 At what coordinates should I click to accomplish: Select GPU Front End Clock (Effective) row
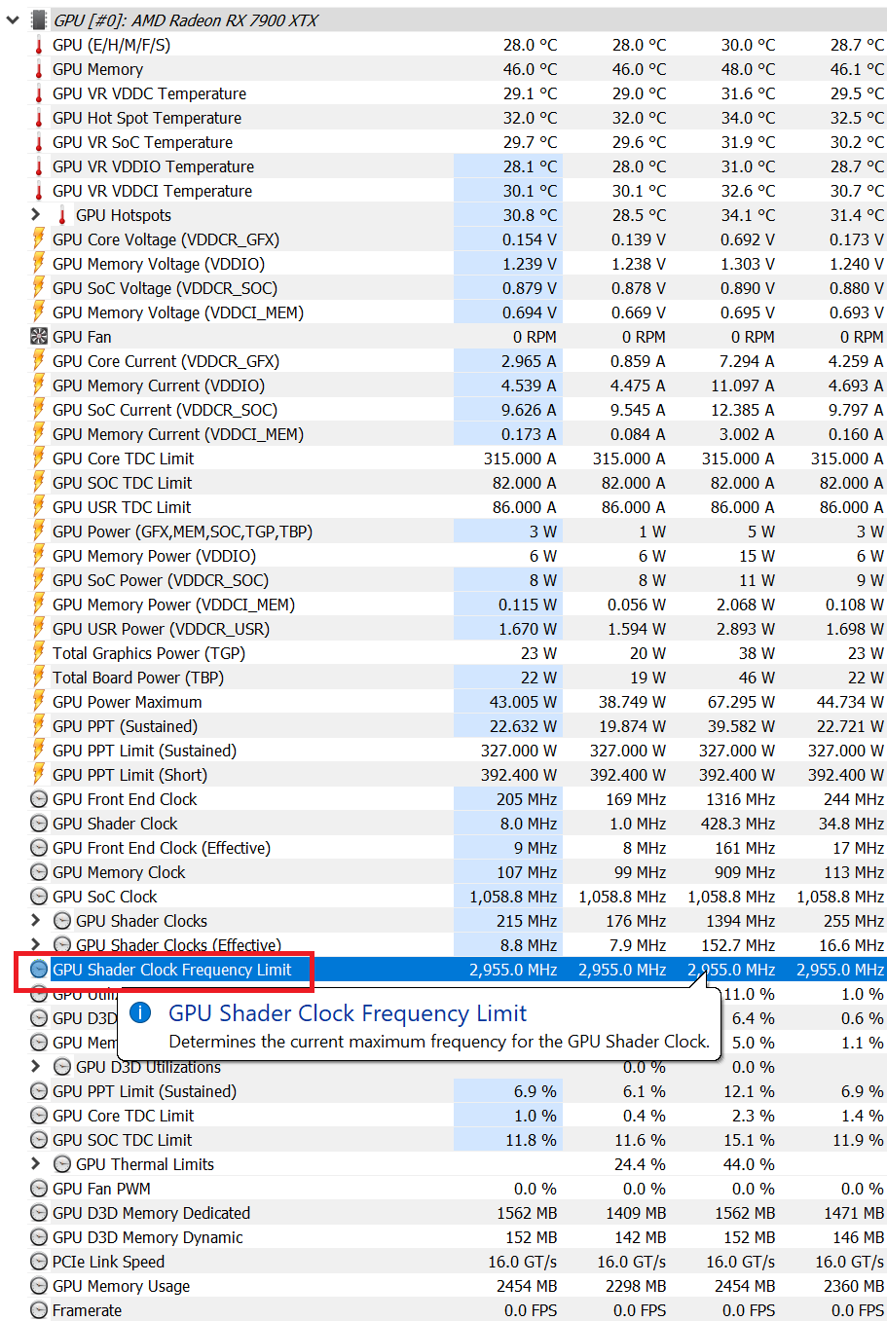click(458, 848)
